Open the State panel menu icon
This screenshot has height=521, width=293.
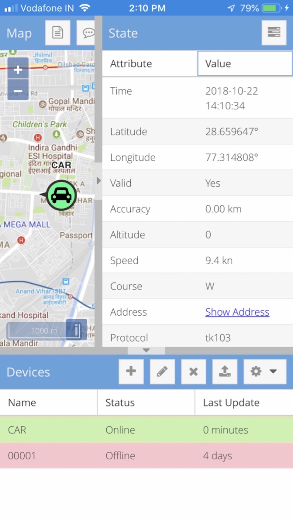(274, 33)
